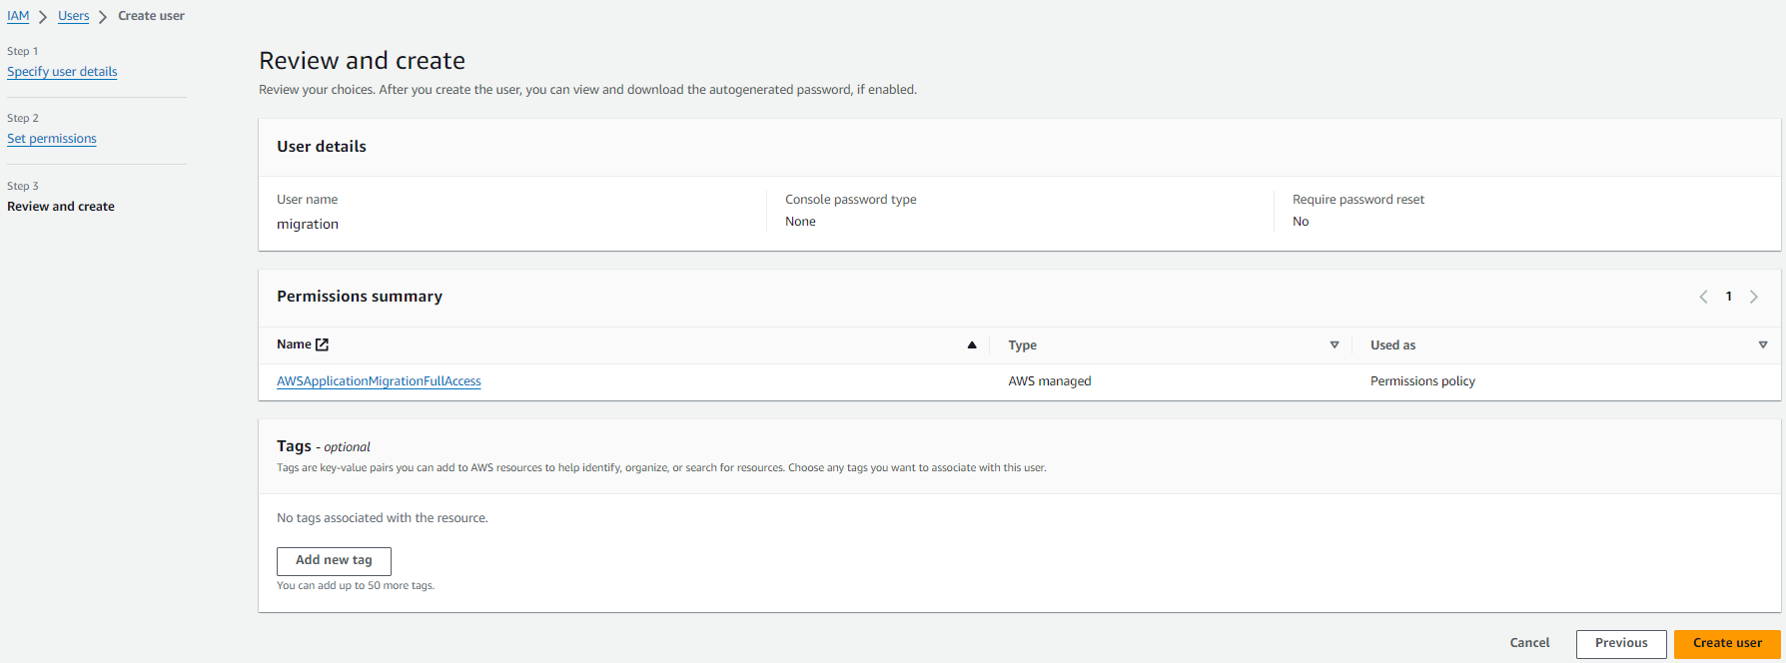Click the Used as column header

coord(1392,345)
